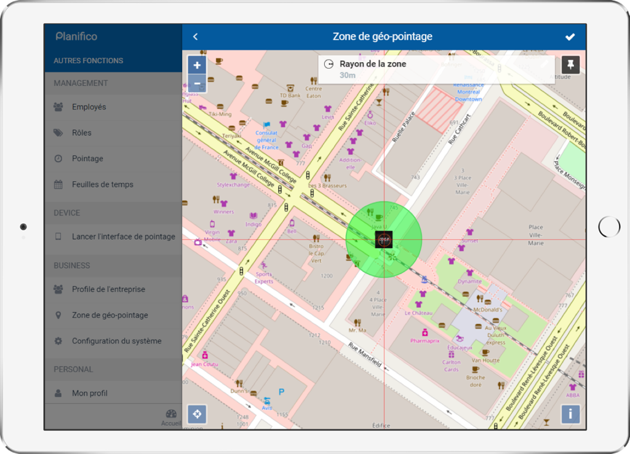Click the Employés people icon
This screenshot has height=454, width=630.
(58, 107)
